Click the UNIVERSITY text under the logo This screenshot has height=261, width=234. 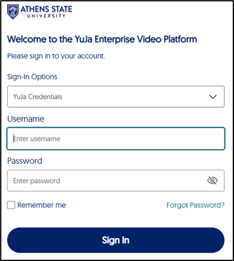tap(46, 16)
